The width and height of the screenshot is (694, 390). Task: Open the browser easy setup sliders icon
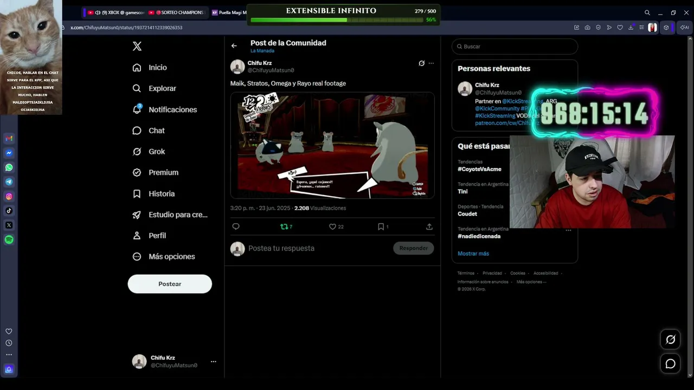[x=641, y=28]
